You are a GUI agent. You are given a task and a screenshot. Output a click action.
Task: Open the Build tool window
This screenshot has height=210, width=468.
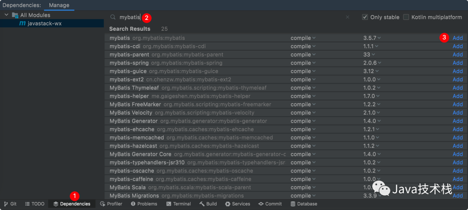[208, 204]
